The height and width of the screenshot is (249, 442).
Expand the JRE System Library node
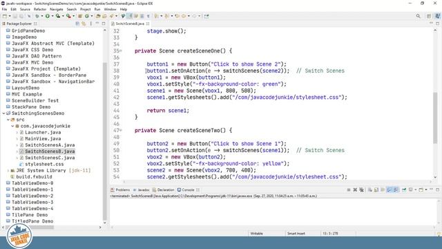(x=8, y=171)
